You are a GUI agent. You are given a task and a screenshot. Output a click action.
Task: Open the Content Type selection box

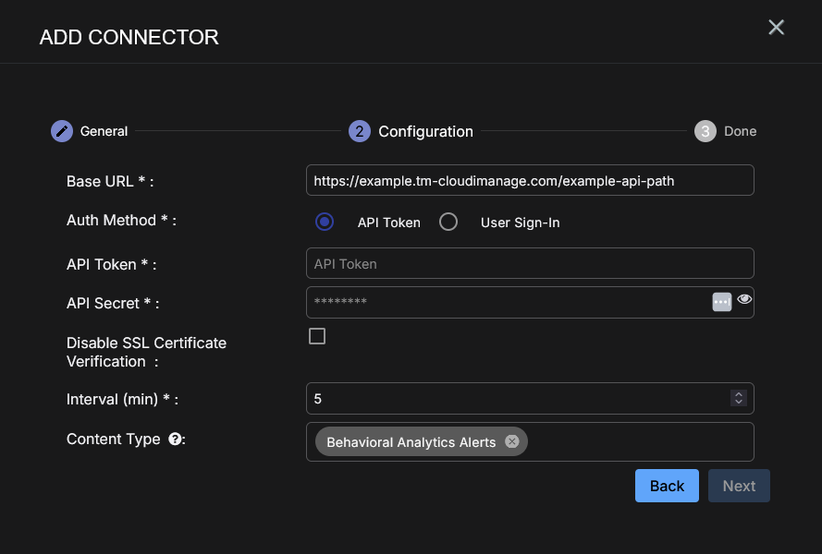point(638,442)
